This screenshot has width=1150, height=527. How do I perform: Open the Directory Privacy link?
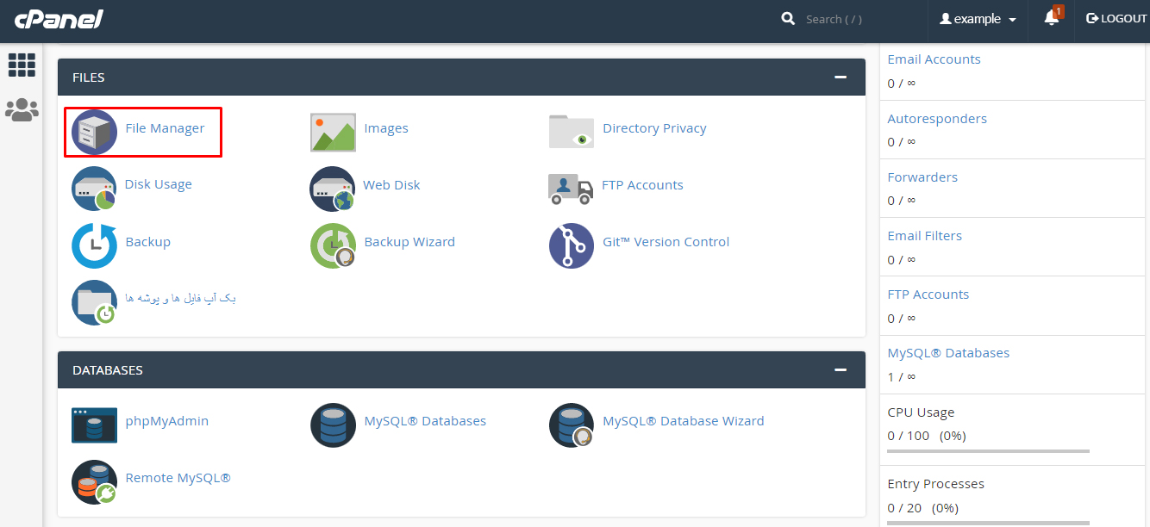coord(654,128)
